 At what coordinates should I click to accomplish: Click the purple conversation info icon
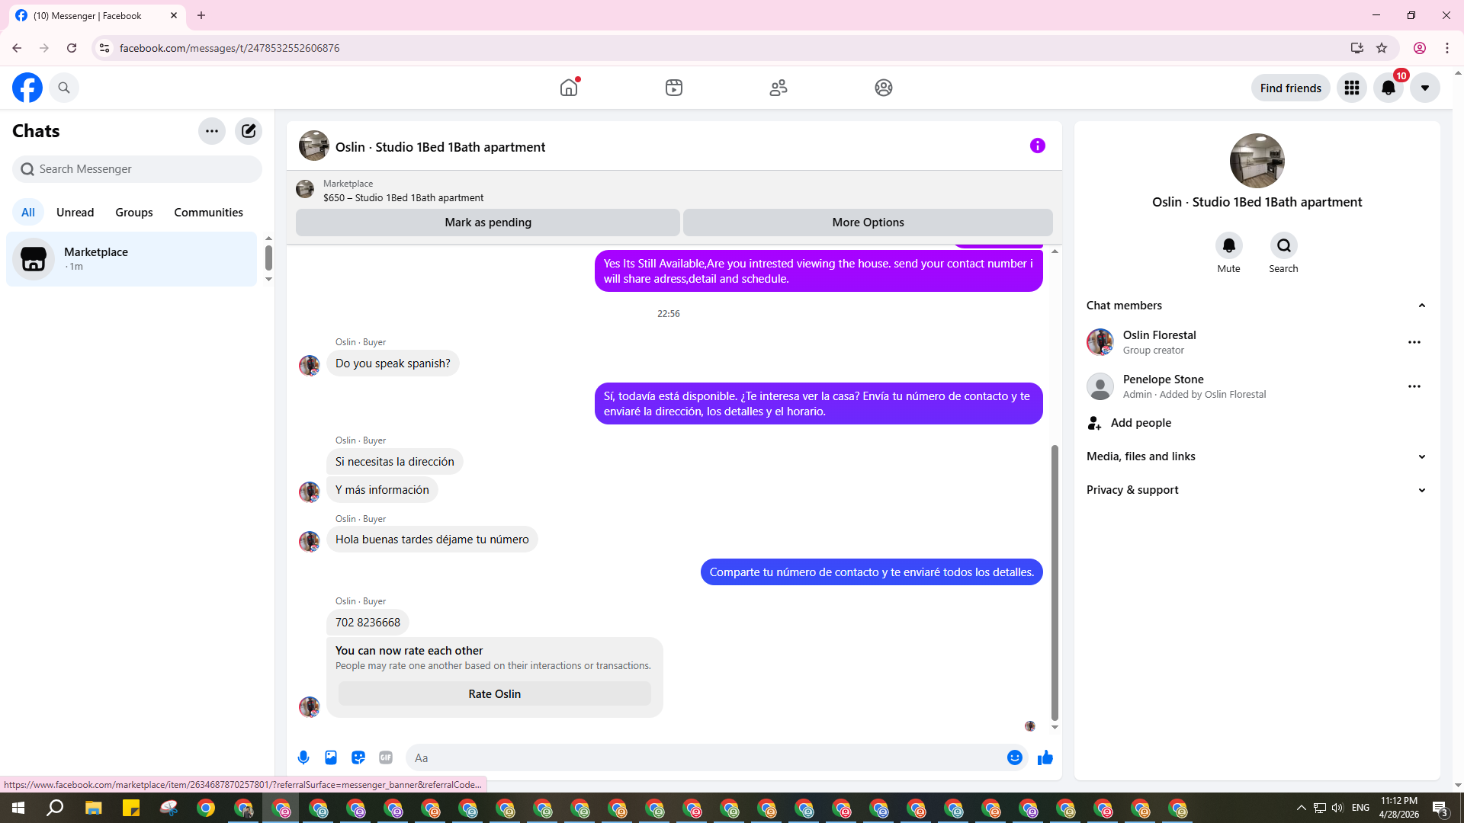(x=1037, y=146)
